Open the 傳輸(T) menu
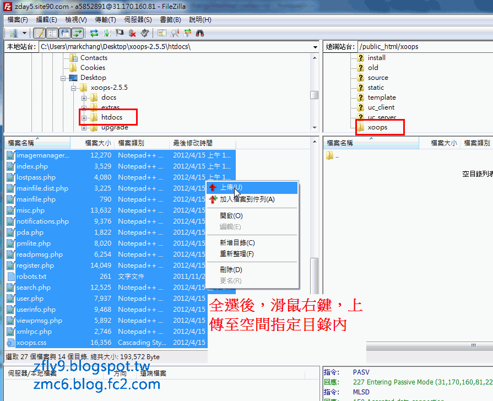This screenshot has height=401, width=493. coord(105,20)
